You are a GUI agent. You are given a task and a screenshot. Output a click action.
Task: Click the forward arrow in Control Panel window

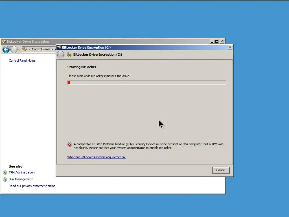[14, 49]
